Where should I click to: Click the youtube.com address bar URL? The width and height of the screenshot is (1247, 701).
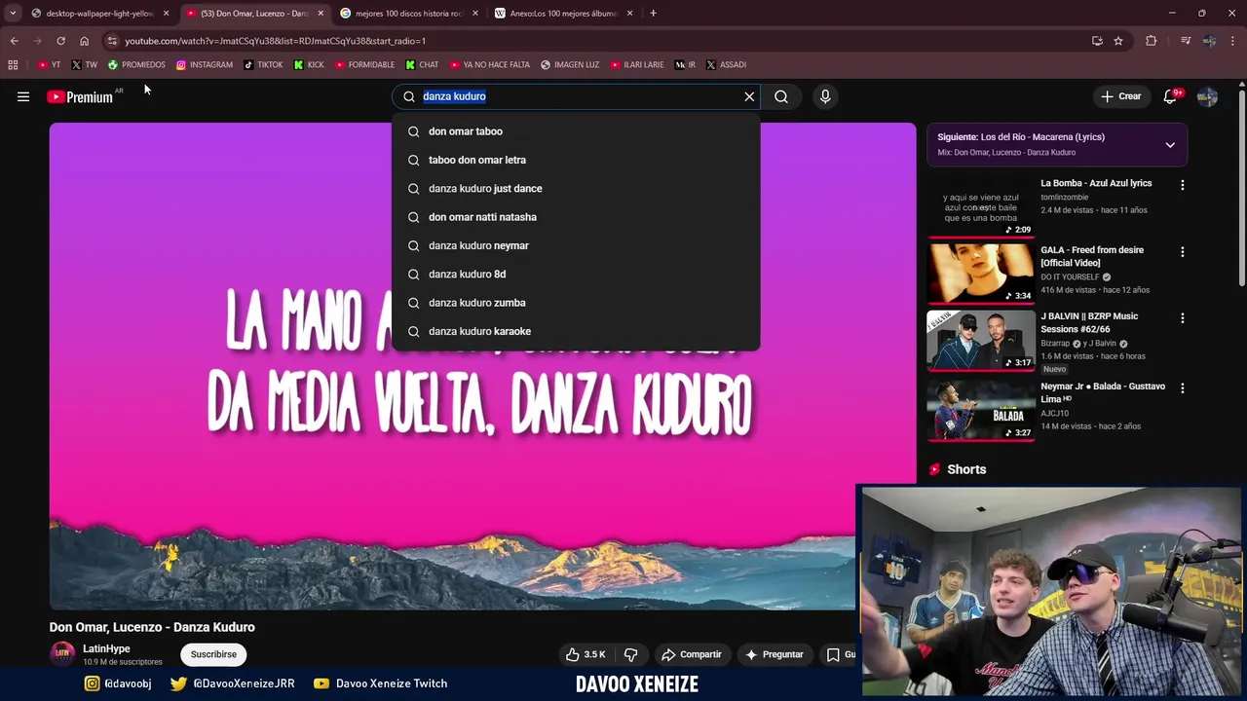(276, 41)
